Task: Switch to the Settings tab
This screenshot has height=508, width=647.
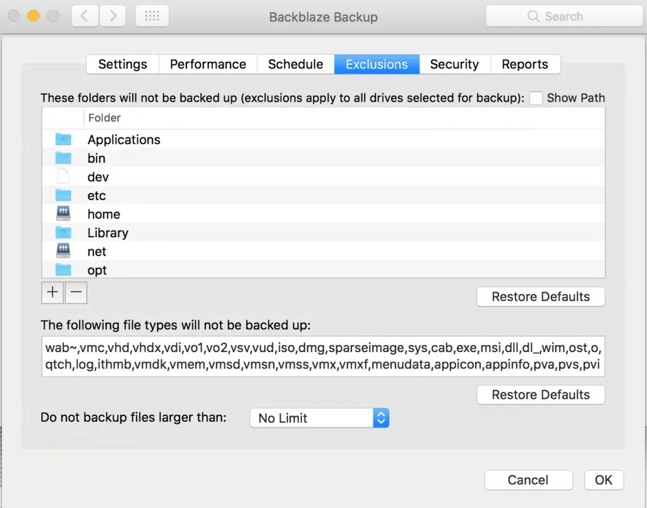Action: (x=123, y=64)
